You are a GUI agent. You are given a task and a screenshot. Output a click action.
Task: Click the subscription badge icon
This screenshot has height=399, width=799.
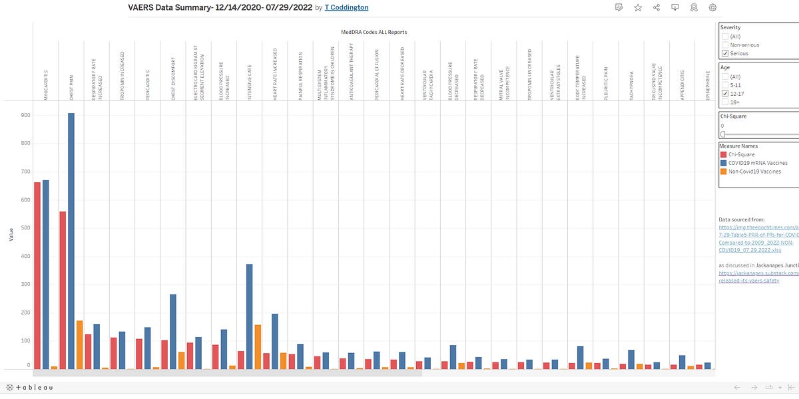pyautogui.click(x=693, y=7)
